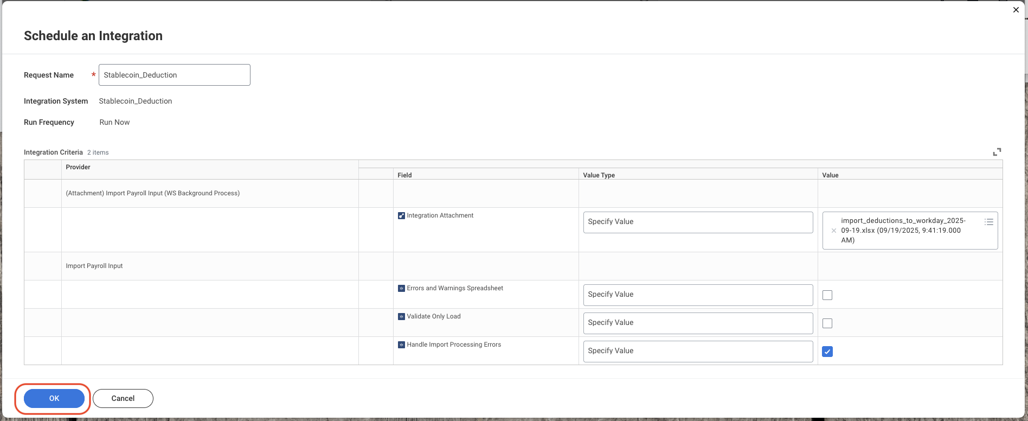
Task: Click the Provider column header
Action: (78, 167)
